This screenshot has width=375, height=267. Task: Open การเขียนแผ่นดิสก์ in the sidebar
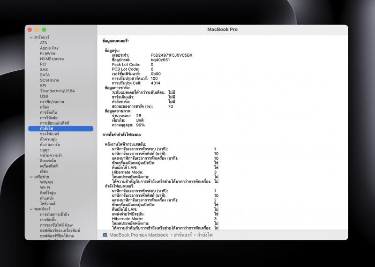(54, 123)
